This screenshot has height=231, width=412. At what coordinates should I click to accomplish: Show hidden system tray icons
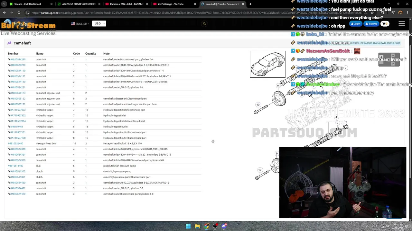point(367,226)
